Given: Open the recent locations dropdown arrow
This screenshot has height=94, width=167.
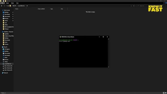Looking at the screenshot, I should [x=6, y=6].
